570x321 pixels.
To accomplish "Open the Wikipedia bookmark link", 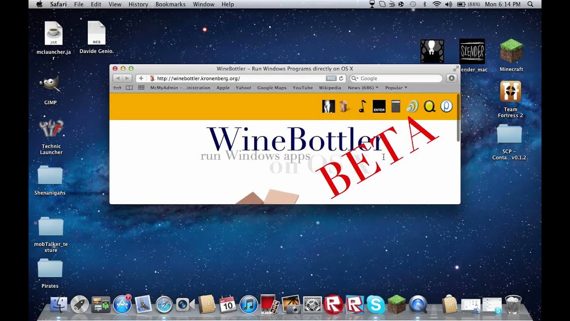I will point(330,88).
